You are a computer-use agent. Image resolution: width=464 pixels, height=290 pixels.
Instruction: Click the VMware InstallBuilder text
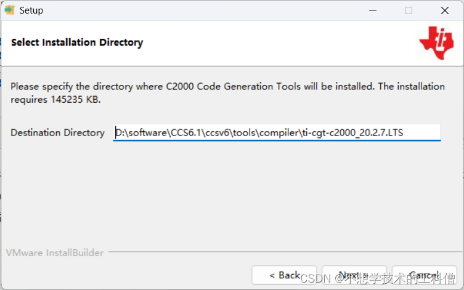click(55, 253)
